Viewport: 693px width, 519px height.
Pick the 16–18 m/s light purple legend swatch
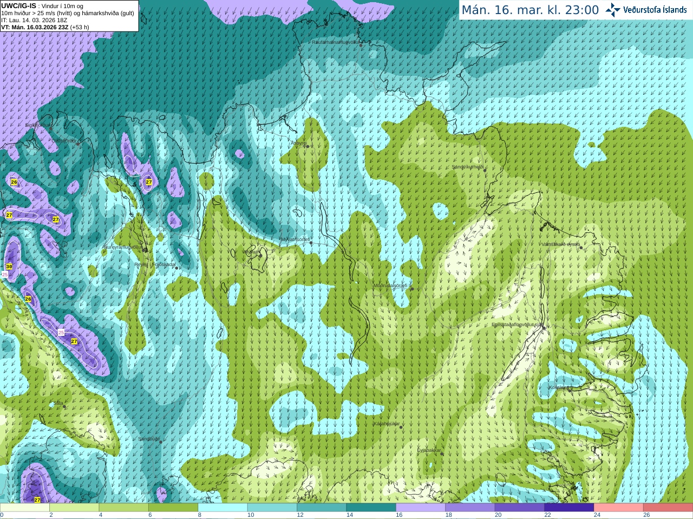click(421, 508)
